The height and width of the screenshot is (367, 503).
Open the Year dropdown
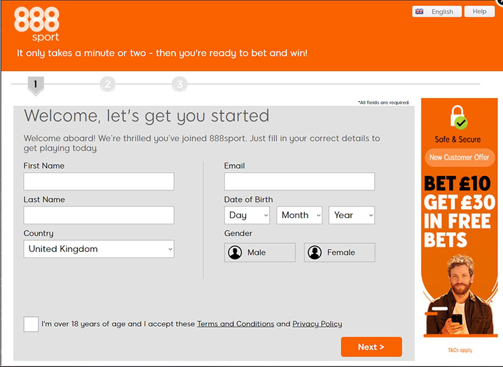tap(351, 215)
